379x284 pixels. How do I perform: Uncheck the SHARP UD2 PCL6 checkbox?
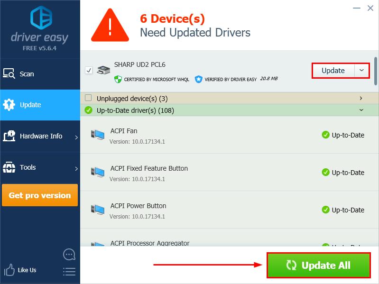[89, 70]
